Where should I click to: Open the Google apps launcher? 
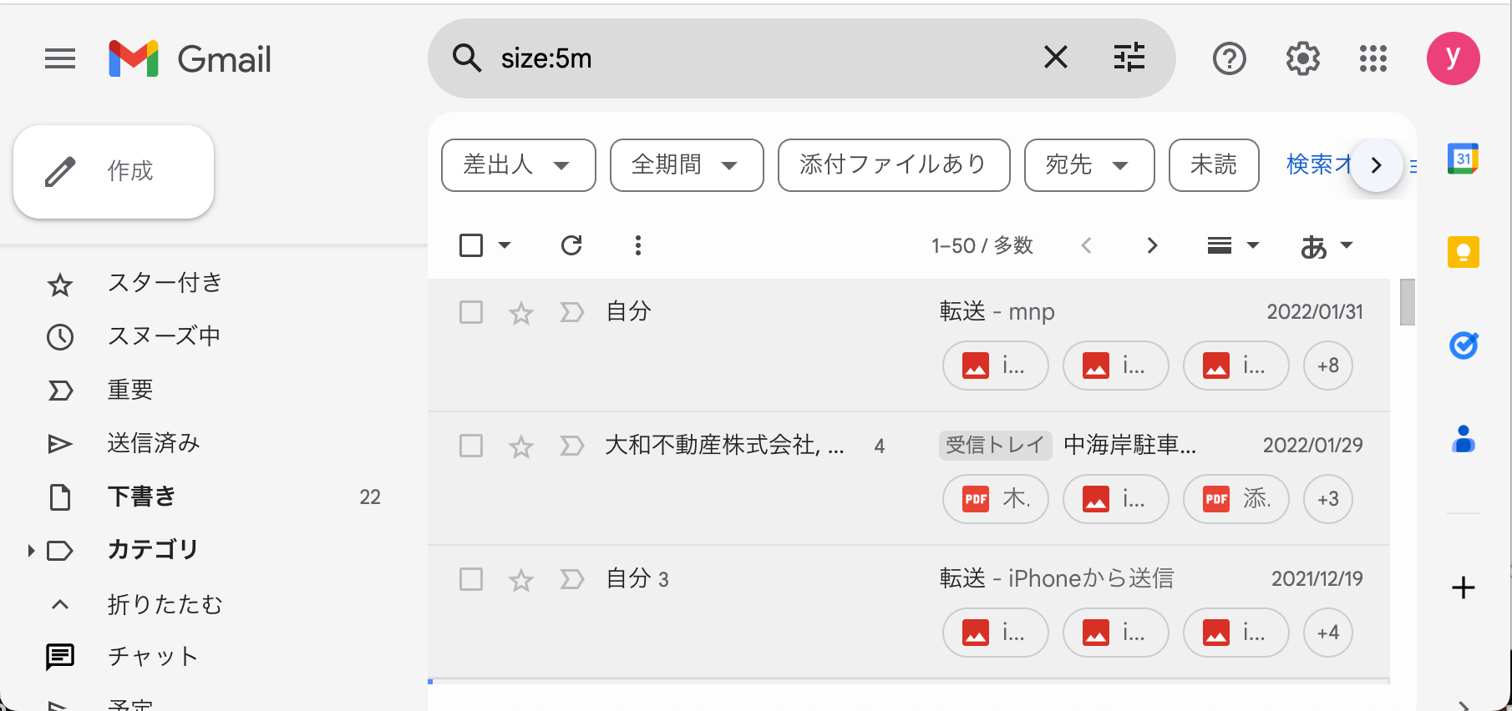click(x=1372, y=58)
